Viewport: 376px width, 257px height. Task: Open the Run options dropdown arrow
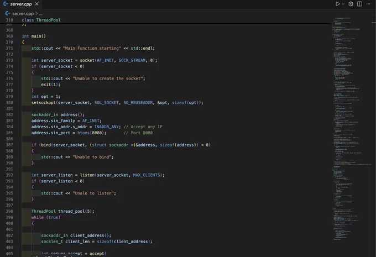[343, 4]
